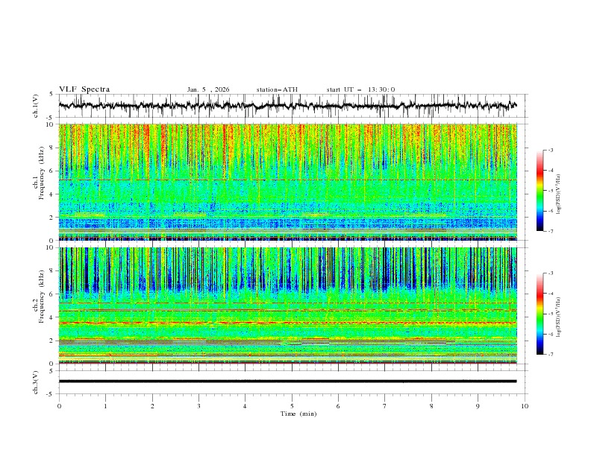
Task: Click the VLF Spectra title text
Action: (84, 89)
